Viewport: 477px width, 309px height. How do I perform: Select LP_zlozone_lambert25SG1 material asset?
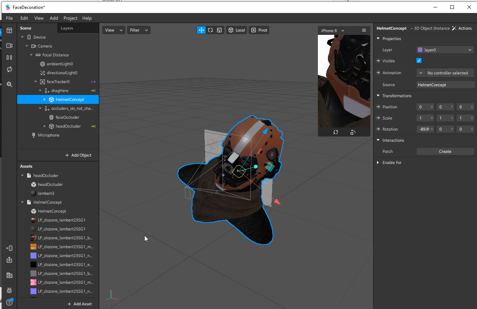point(62,229)
